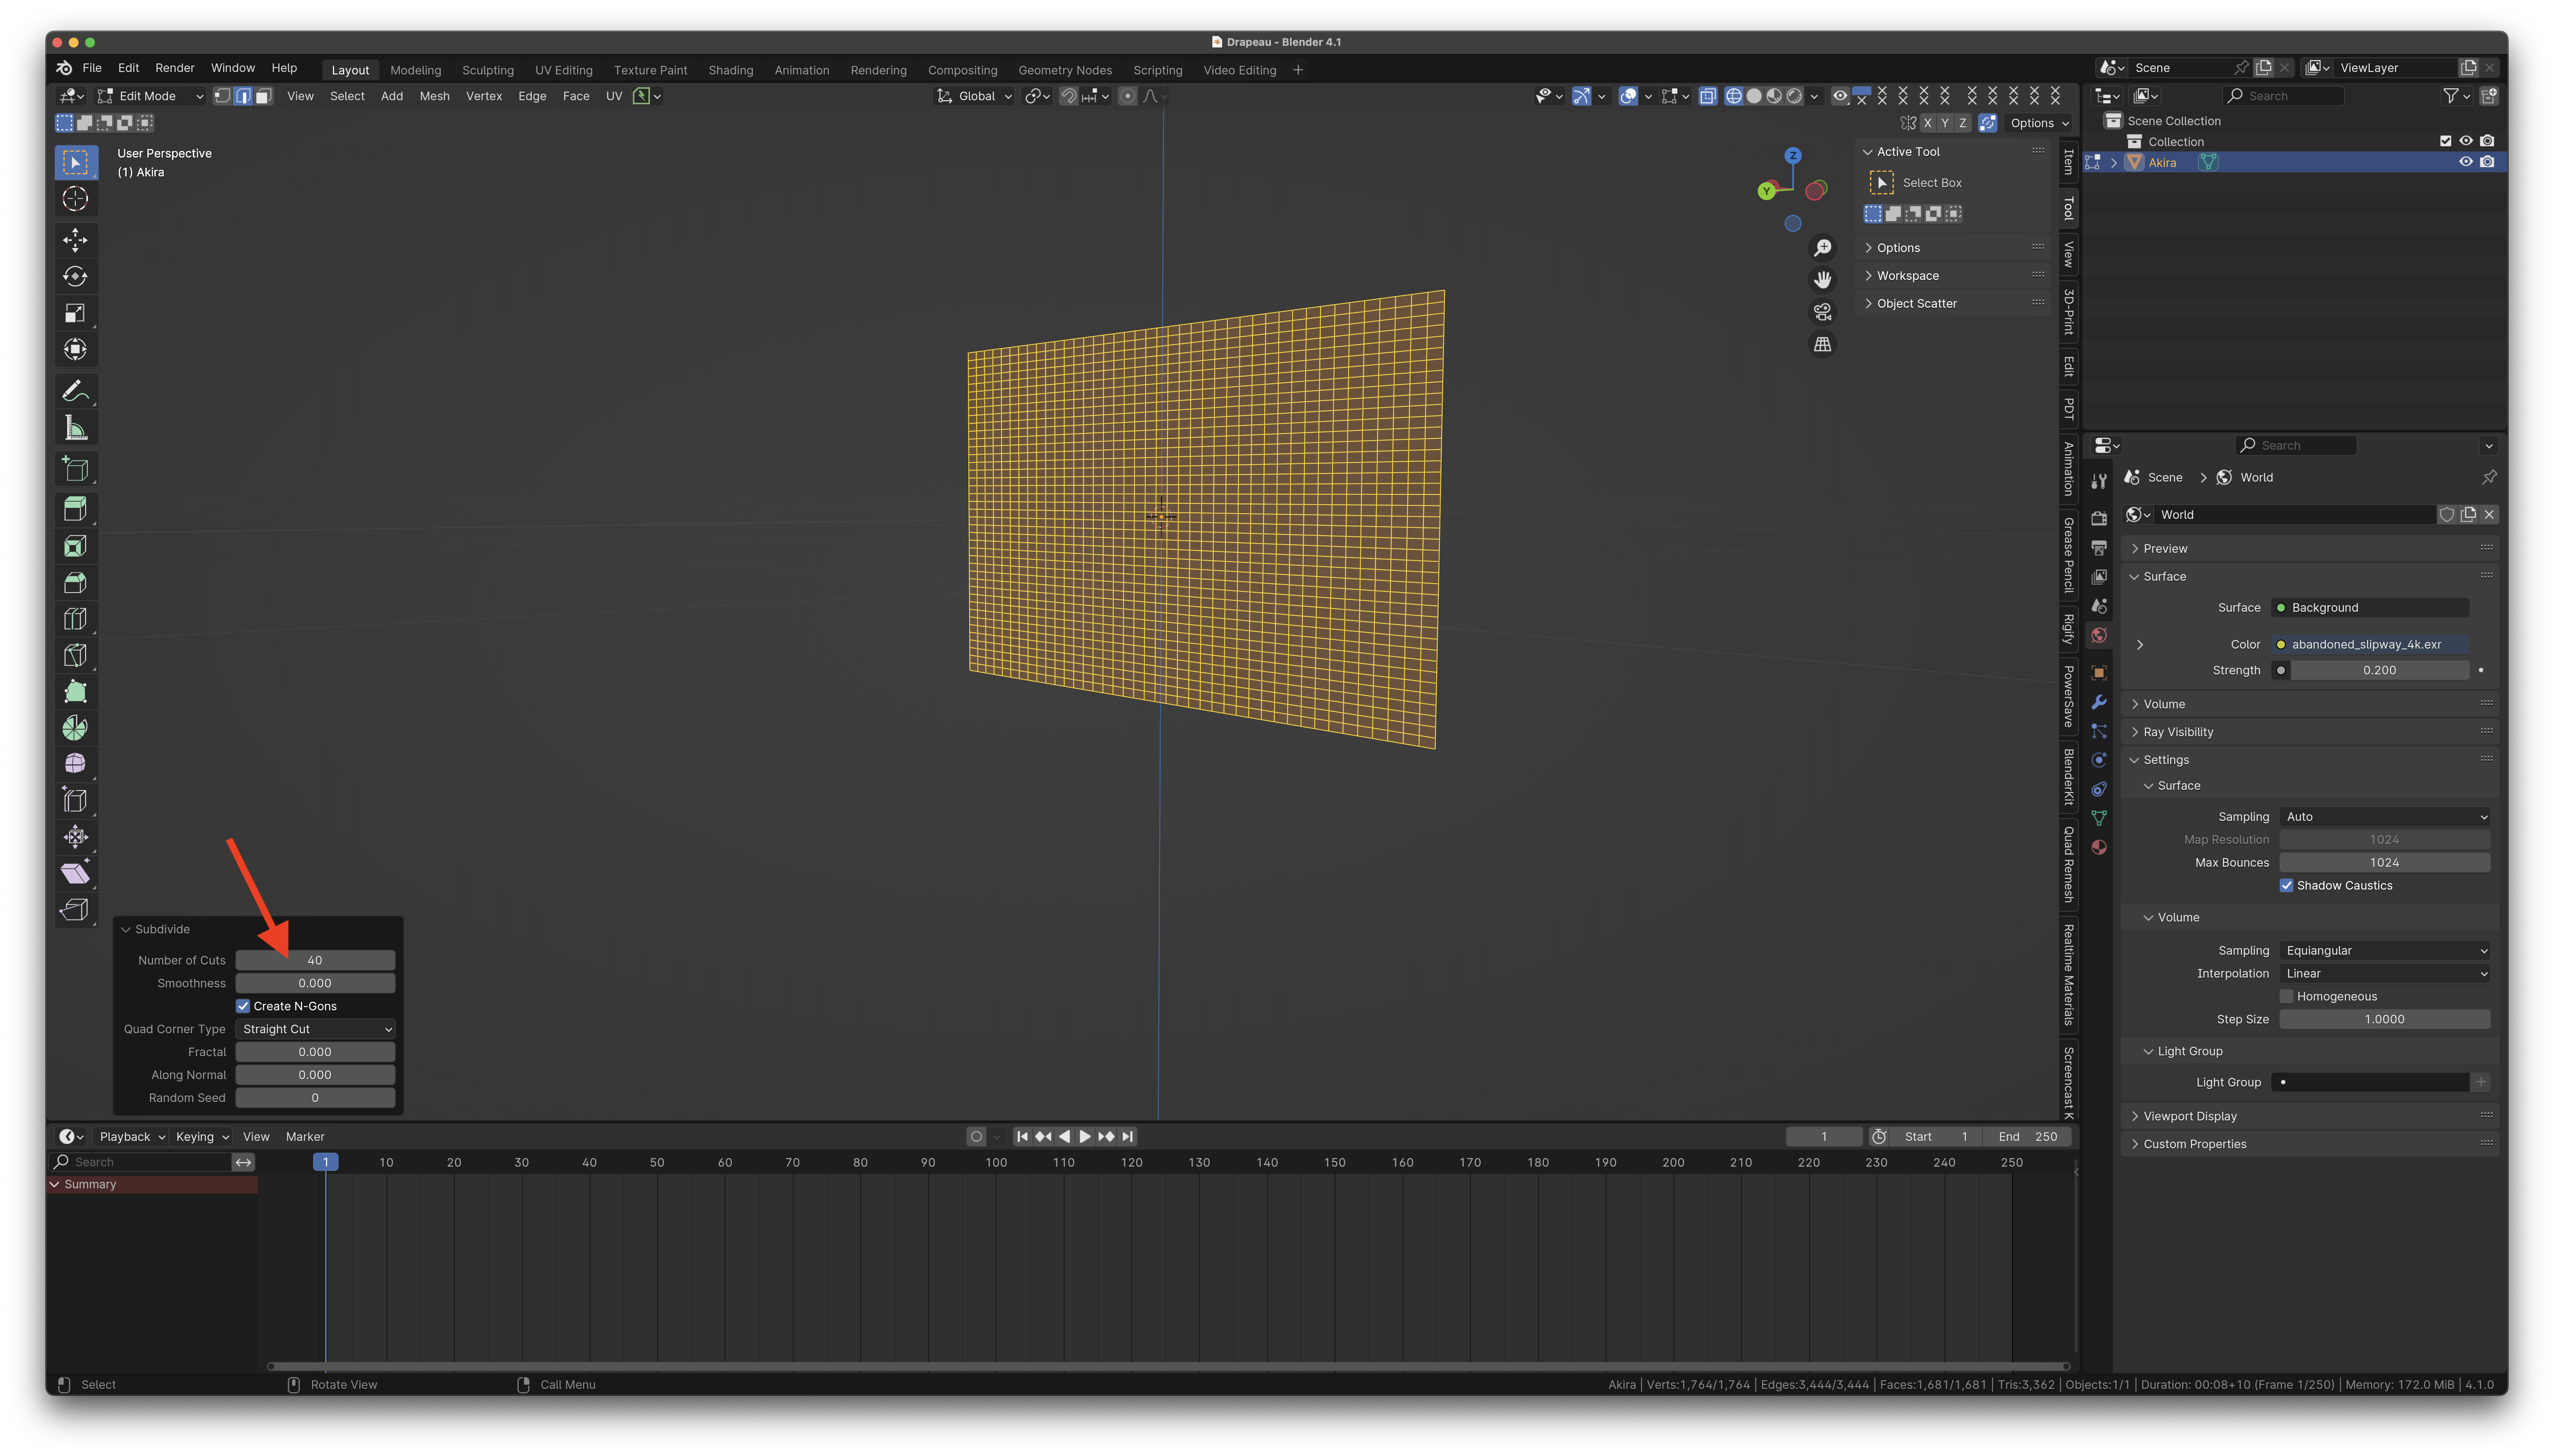This screenshot has height=1456, width=2554.
Task: Open the File menu
Action: tap(92, 68)
